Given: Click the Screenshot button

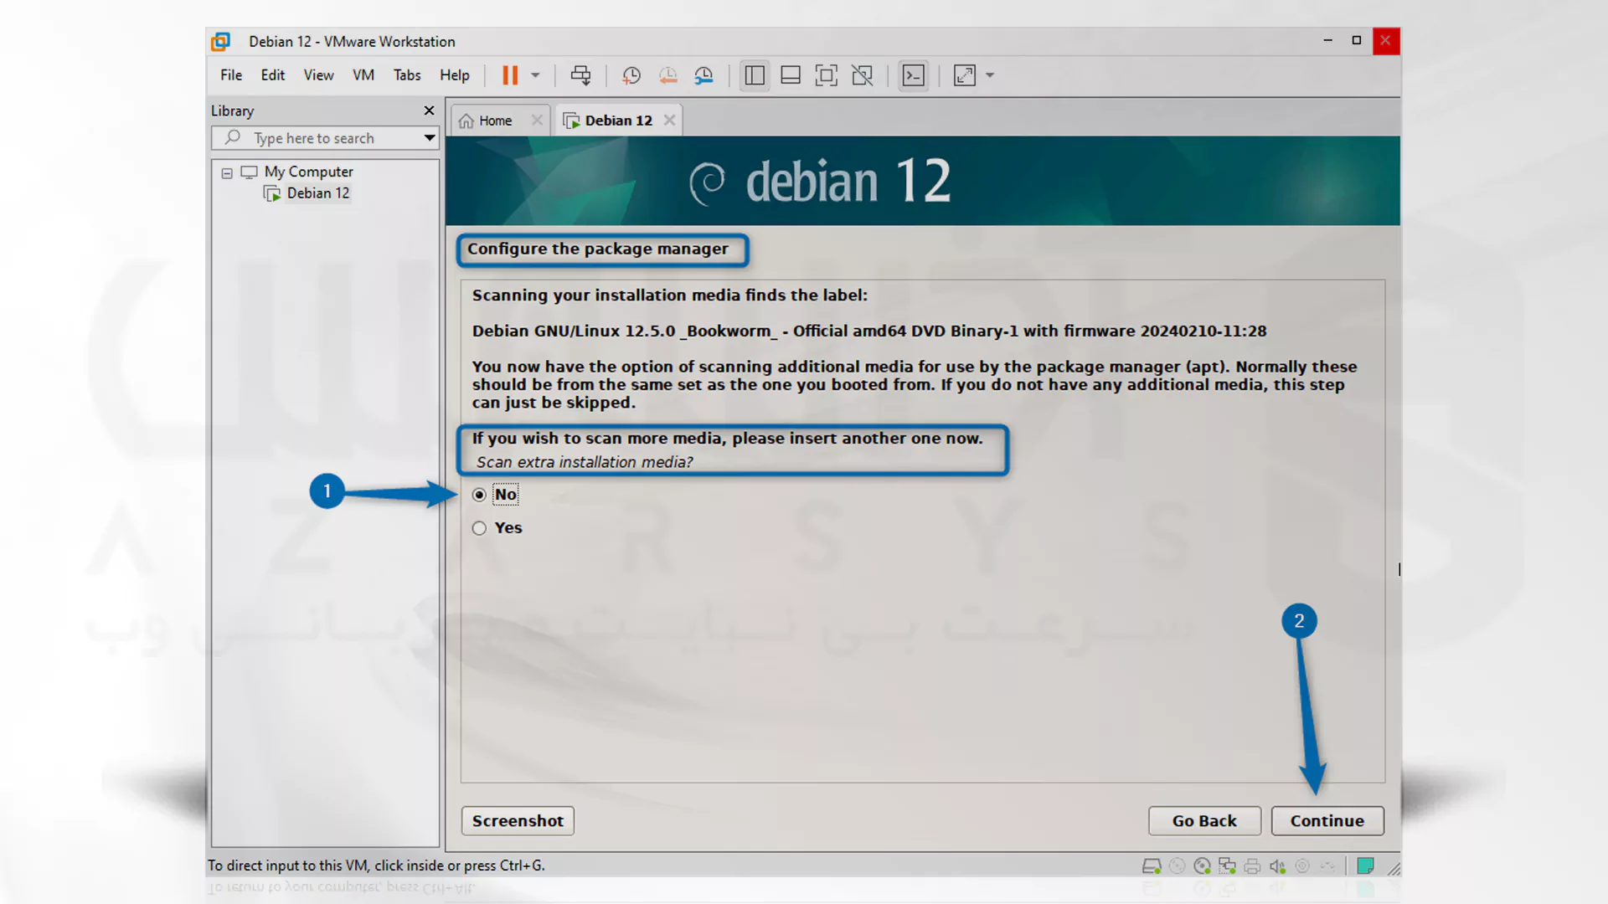Looking at the screenshot, I should coord(518,821).
